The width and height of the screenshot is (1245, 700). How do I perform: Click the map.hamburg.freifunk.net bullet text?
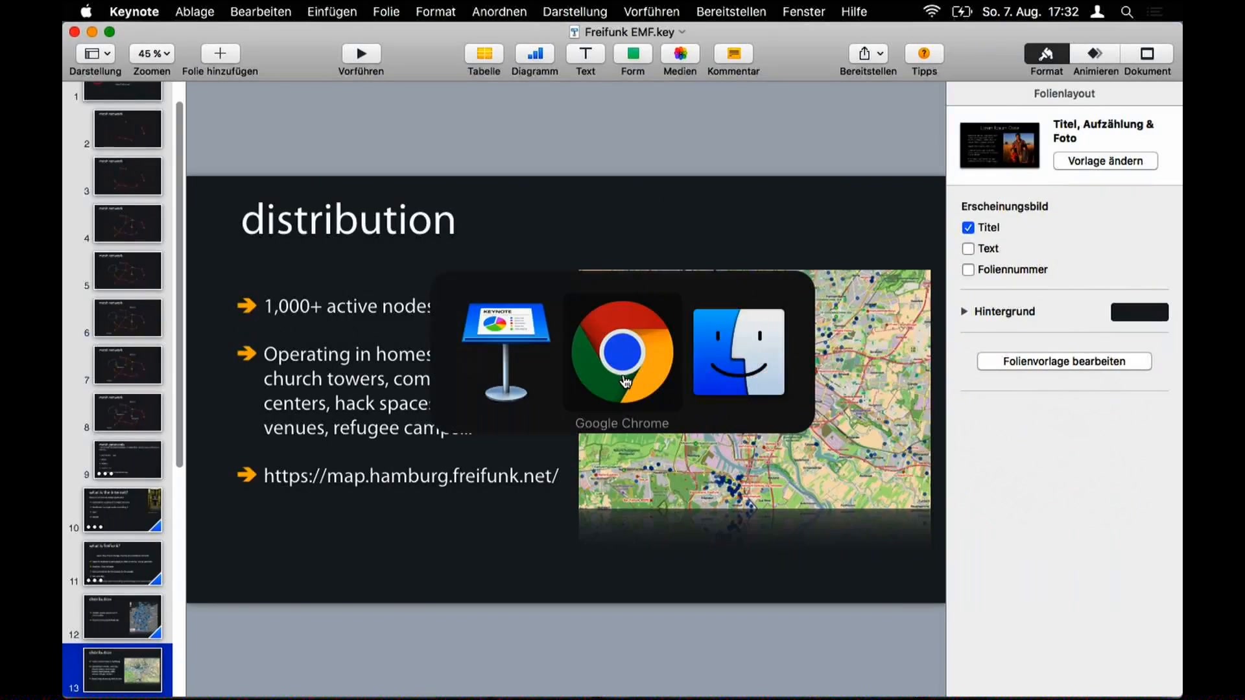pyautogui.click(x=410, y=476)
